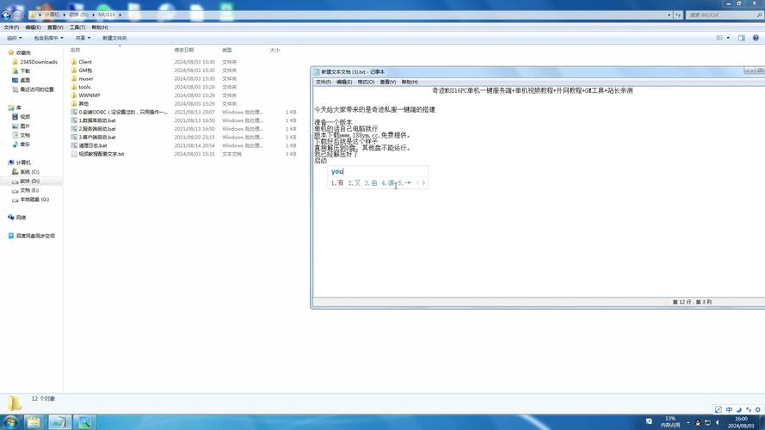
Task: Open 2345Downloads in favorites sidebar
Action: 38,62
